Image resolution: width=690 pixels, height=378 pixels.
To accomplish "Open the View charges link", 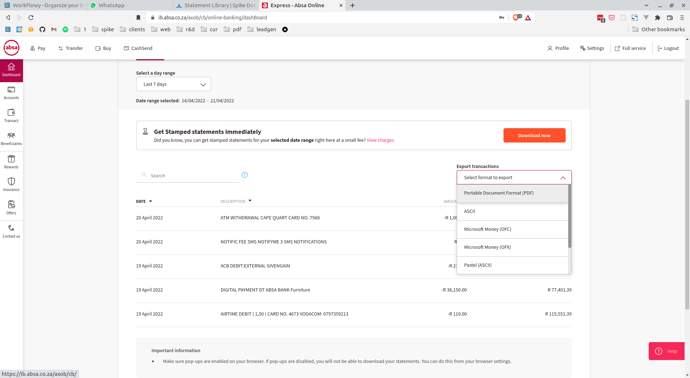I will [380, 140].
